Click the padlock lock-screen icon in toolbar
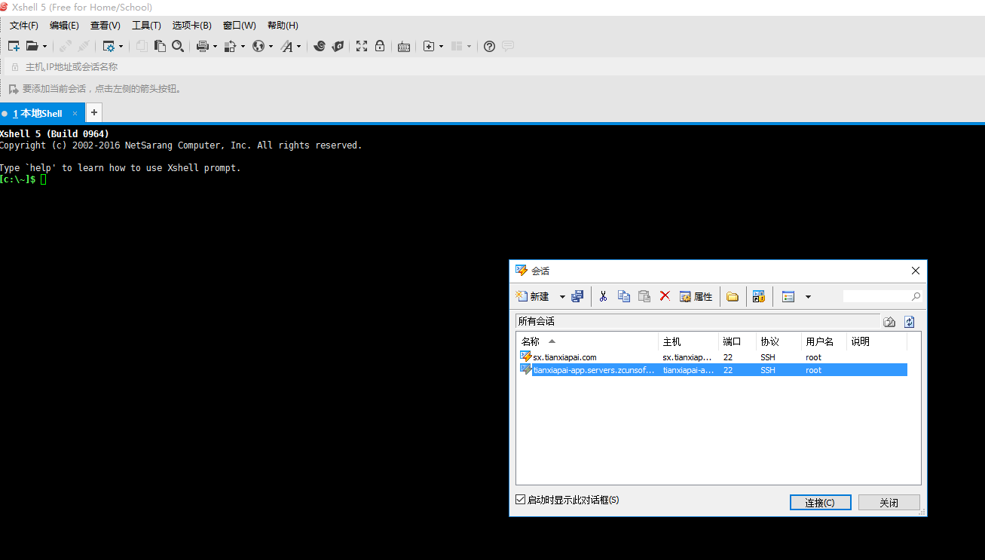Image resolution: width=985 pixels, height=560 pixels. point(380,46)
